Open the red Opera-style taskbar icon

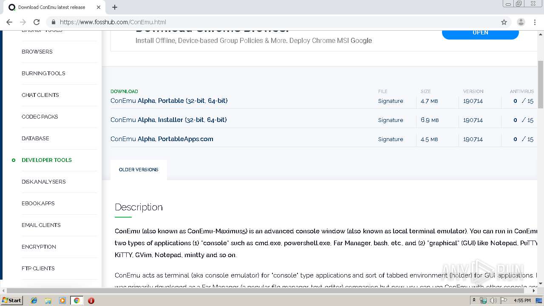pyautogui.click(x=91, y=300)
